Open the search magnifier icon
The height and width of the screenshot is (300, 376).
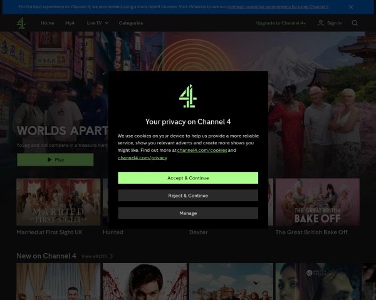tap(355, 23)
